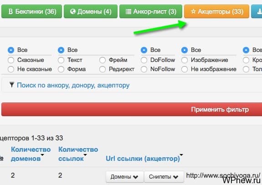Apply filter with the red Применить фильтр button
This screenshot has height=185, width=262.
point(132,109)
